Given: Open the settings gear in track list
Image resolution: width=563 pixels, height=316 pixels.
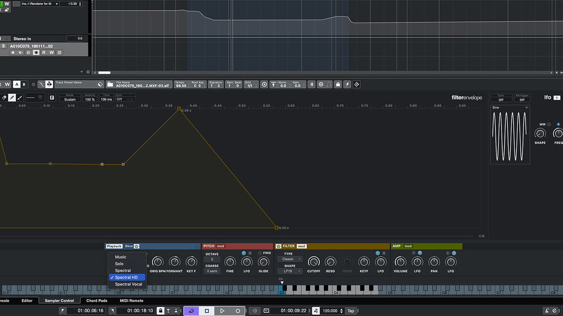Looking at the screenshot, I should coord(88,72).
